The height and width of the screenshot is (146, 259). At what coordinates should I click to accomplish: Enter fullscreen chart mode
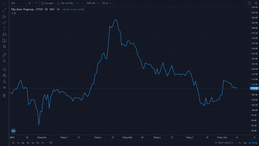pos(249,3)
